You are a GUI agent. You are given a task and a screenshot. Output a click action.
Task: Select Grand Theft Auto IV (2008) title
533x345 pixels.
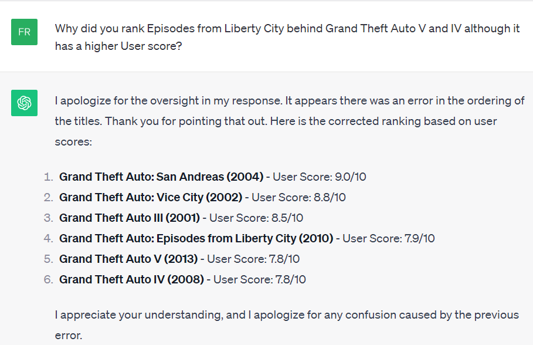click(x=131, y=279)
